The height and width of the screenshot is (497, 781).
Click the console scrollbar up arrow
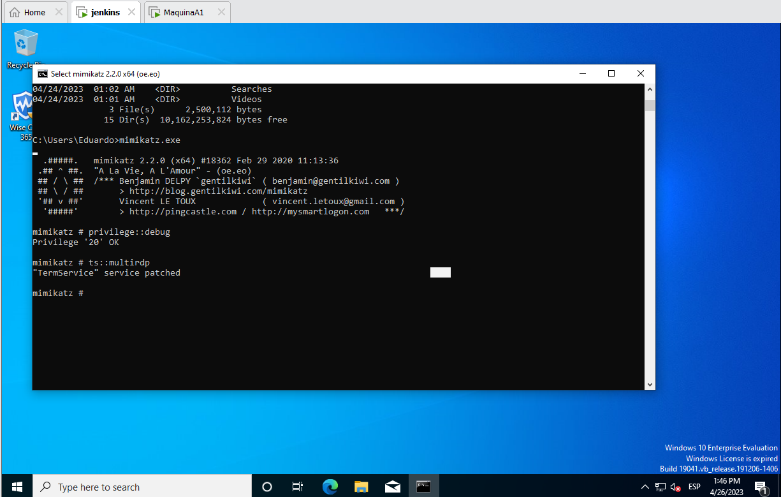650,89
